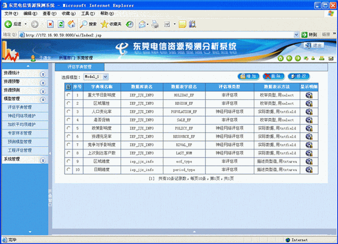
Task: Click the 折叠窗口 sidebar collapse handle
Action: 50,197
